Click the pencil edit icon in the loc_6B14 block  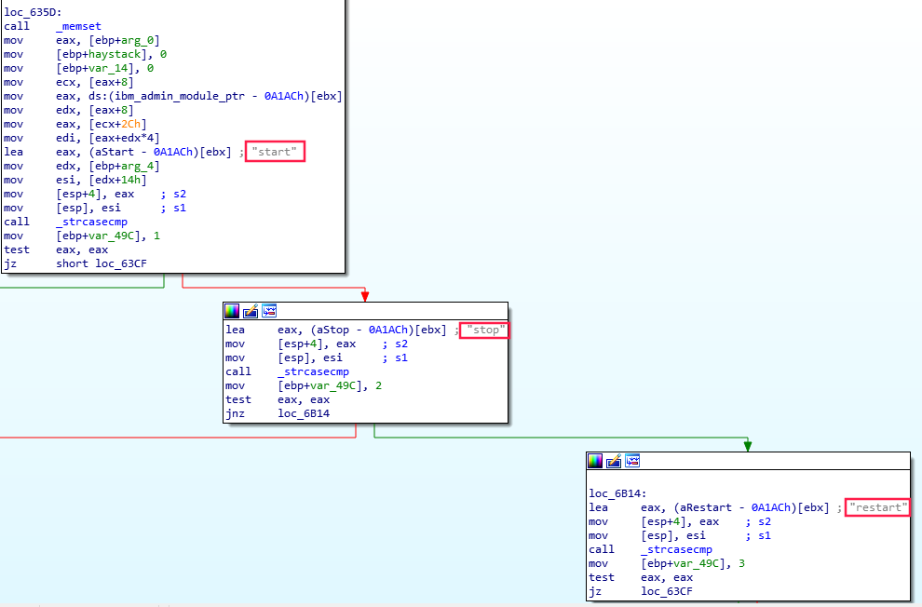click(614, 461)
